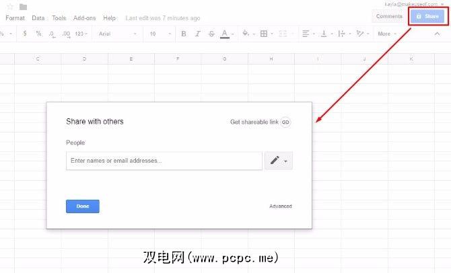Viewport: 451px width, 273px height.
Task: Open the Help menu
Action: [109, 18]
